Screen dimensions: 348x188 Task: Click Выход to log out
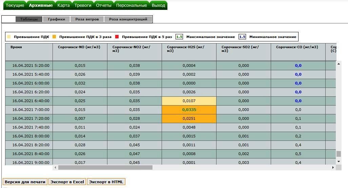(158, 5)
